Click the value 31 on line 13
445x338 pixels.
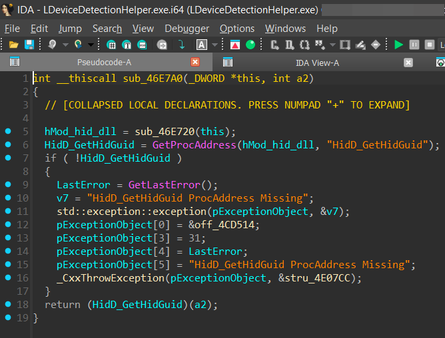pyautogui.click(x=195, y=238)
